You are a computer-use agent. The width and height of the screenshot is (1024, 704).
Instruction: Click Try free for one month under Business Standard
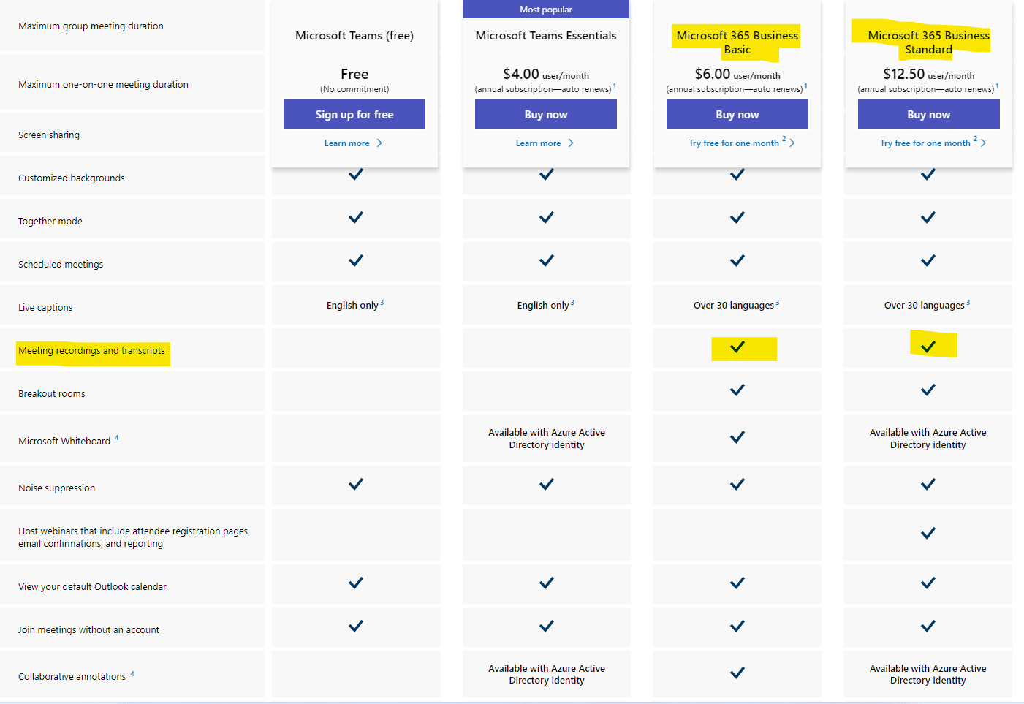click(925, 143)
